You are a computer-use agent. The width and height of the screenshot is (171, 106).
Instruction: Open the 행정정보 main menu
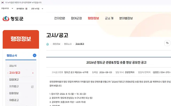pyautogui.click(x=93, y=18)
